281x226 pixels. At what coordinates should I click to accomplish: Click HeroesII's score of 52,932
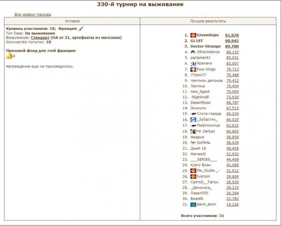point(232,154)
